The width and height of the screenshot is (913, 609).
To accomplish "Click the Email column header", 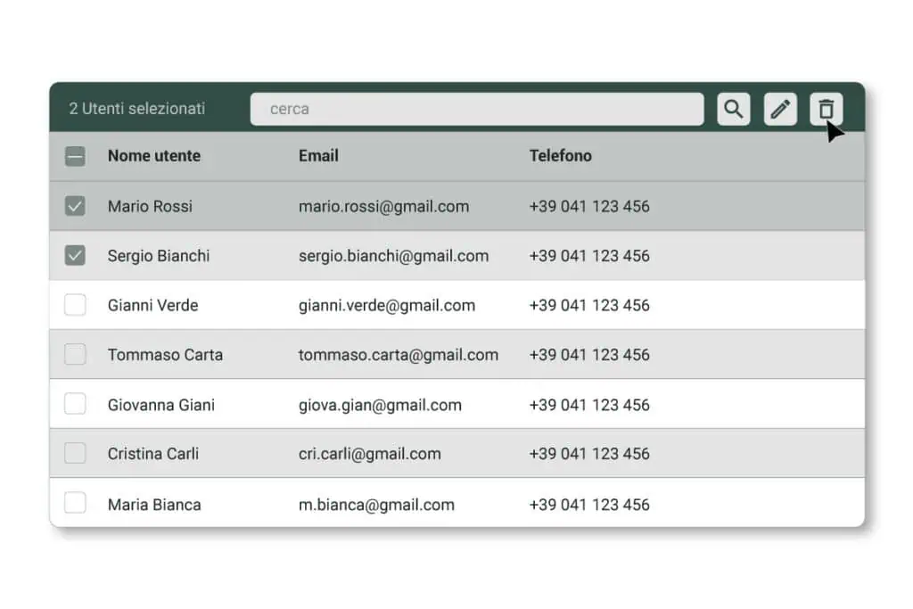I will 318,156.
